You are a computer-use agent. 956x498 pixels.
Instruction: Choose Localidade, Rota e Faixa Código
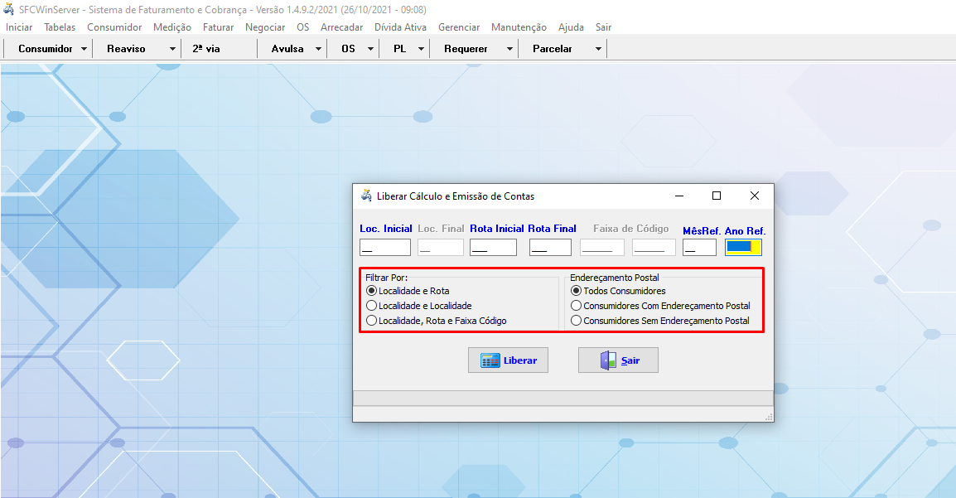pos(371,320)
